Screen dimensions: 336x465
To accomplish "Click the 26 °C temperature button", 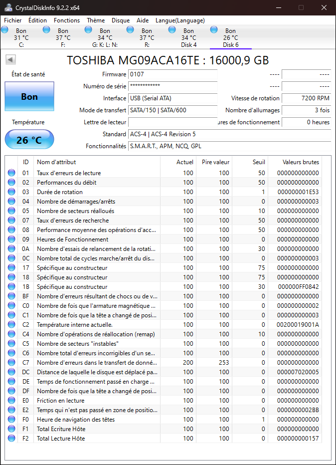I will (29, 140).
